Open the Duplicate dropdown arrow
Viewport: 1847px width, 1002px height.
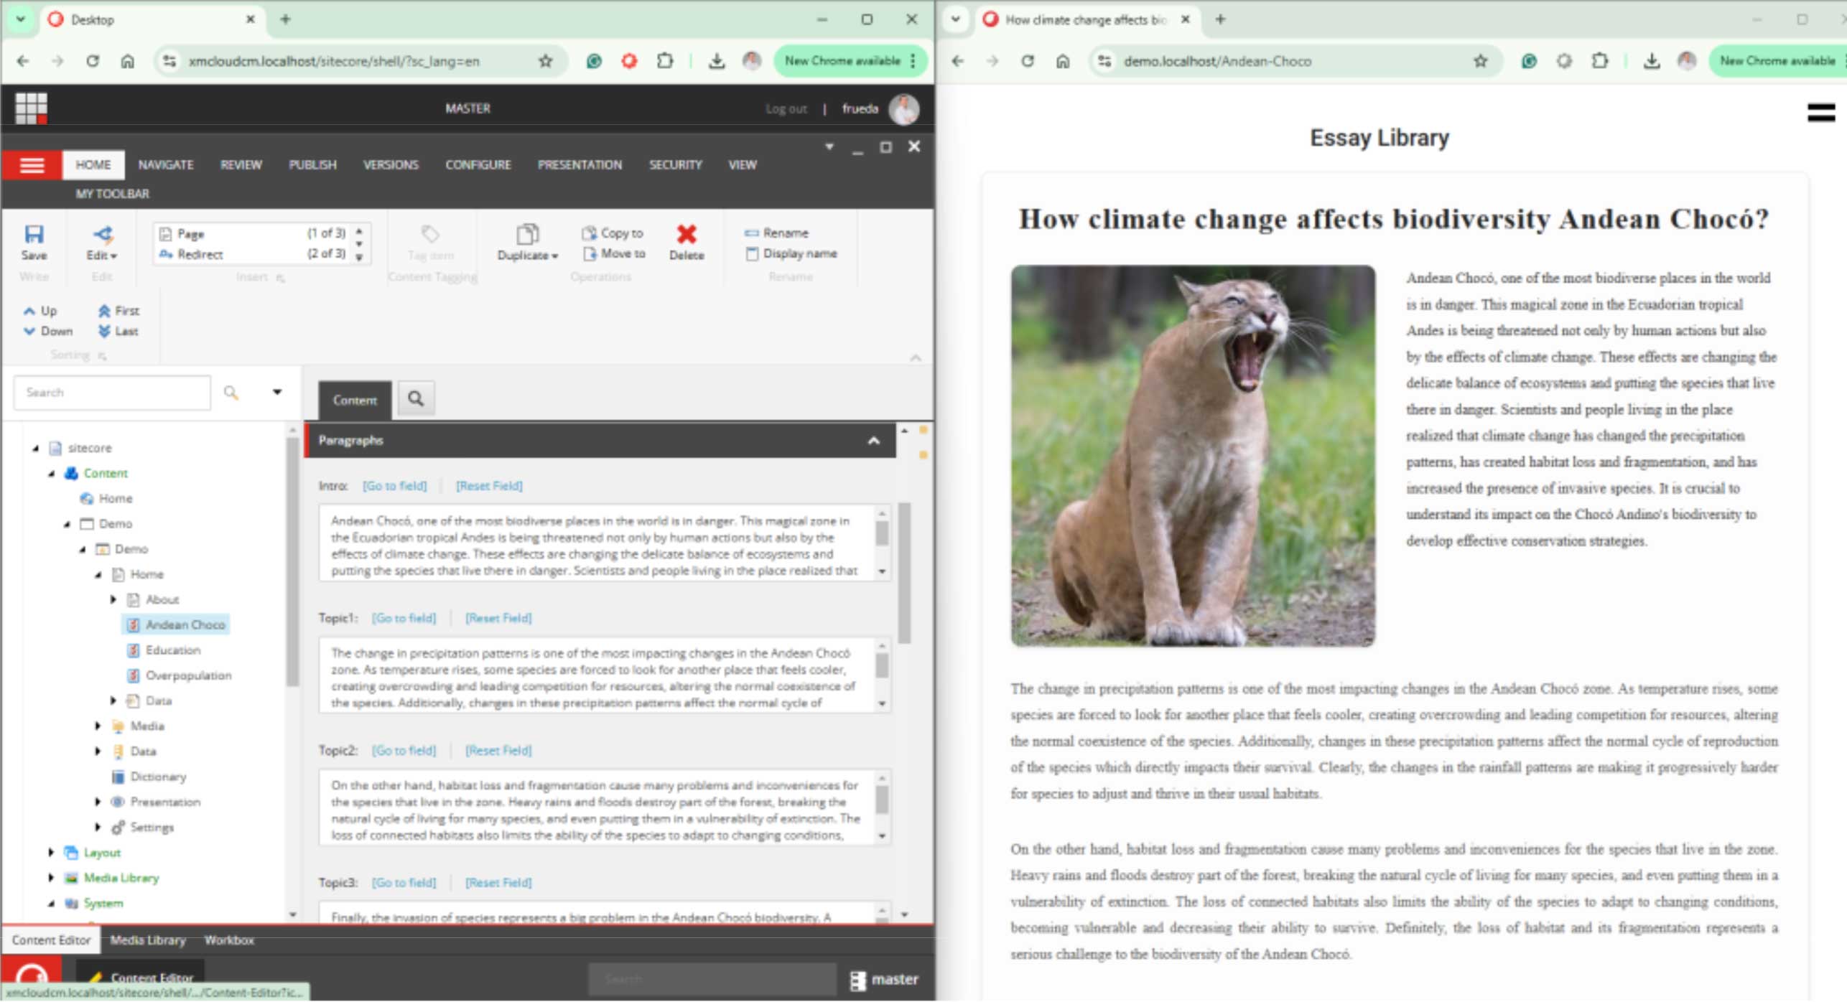click(x=555, y=256)
